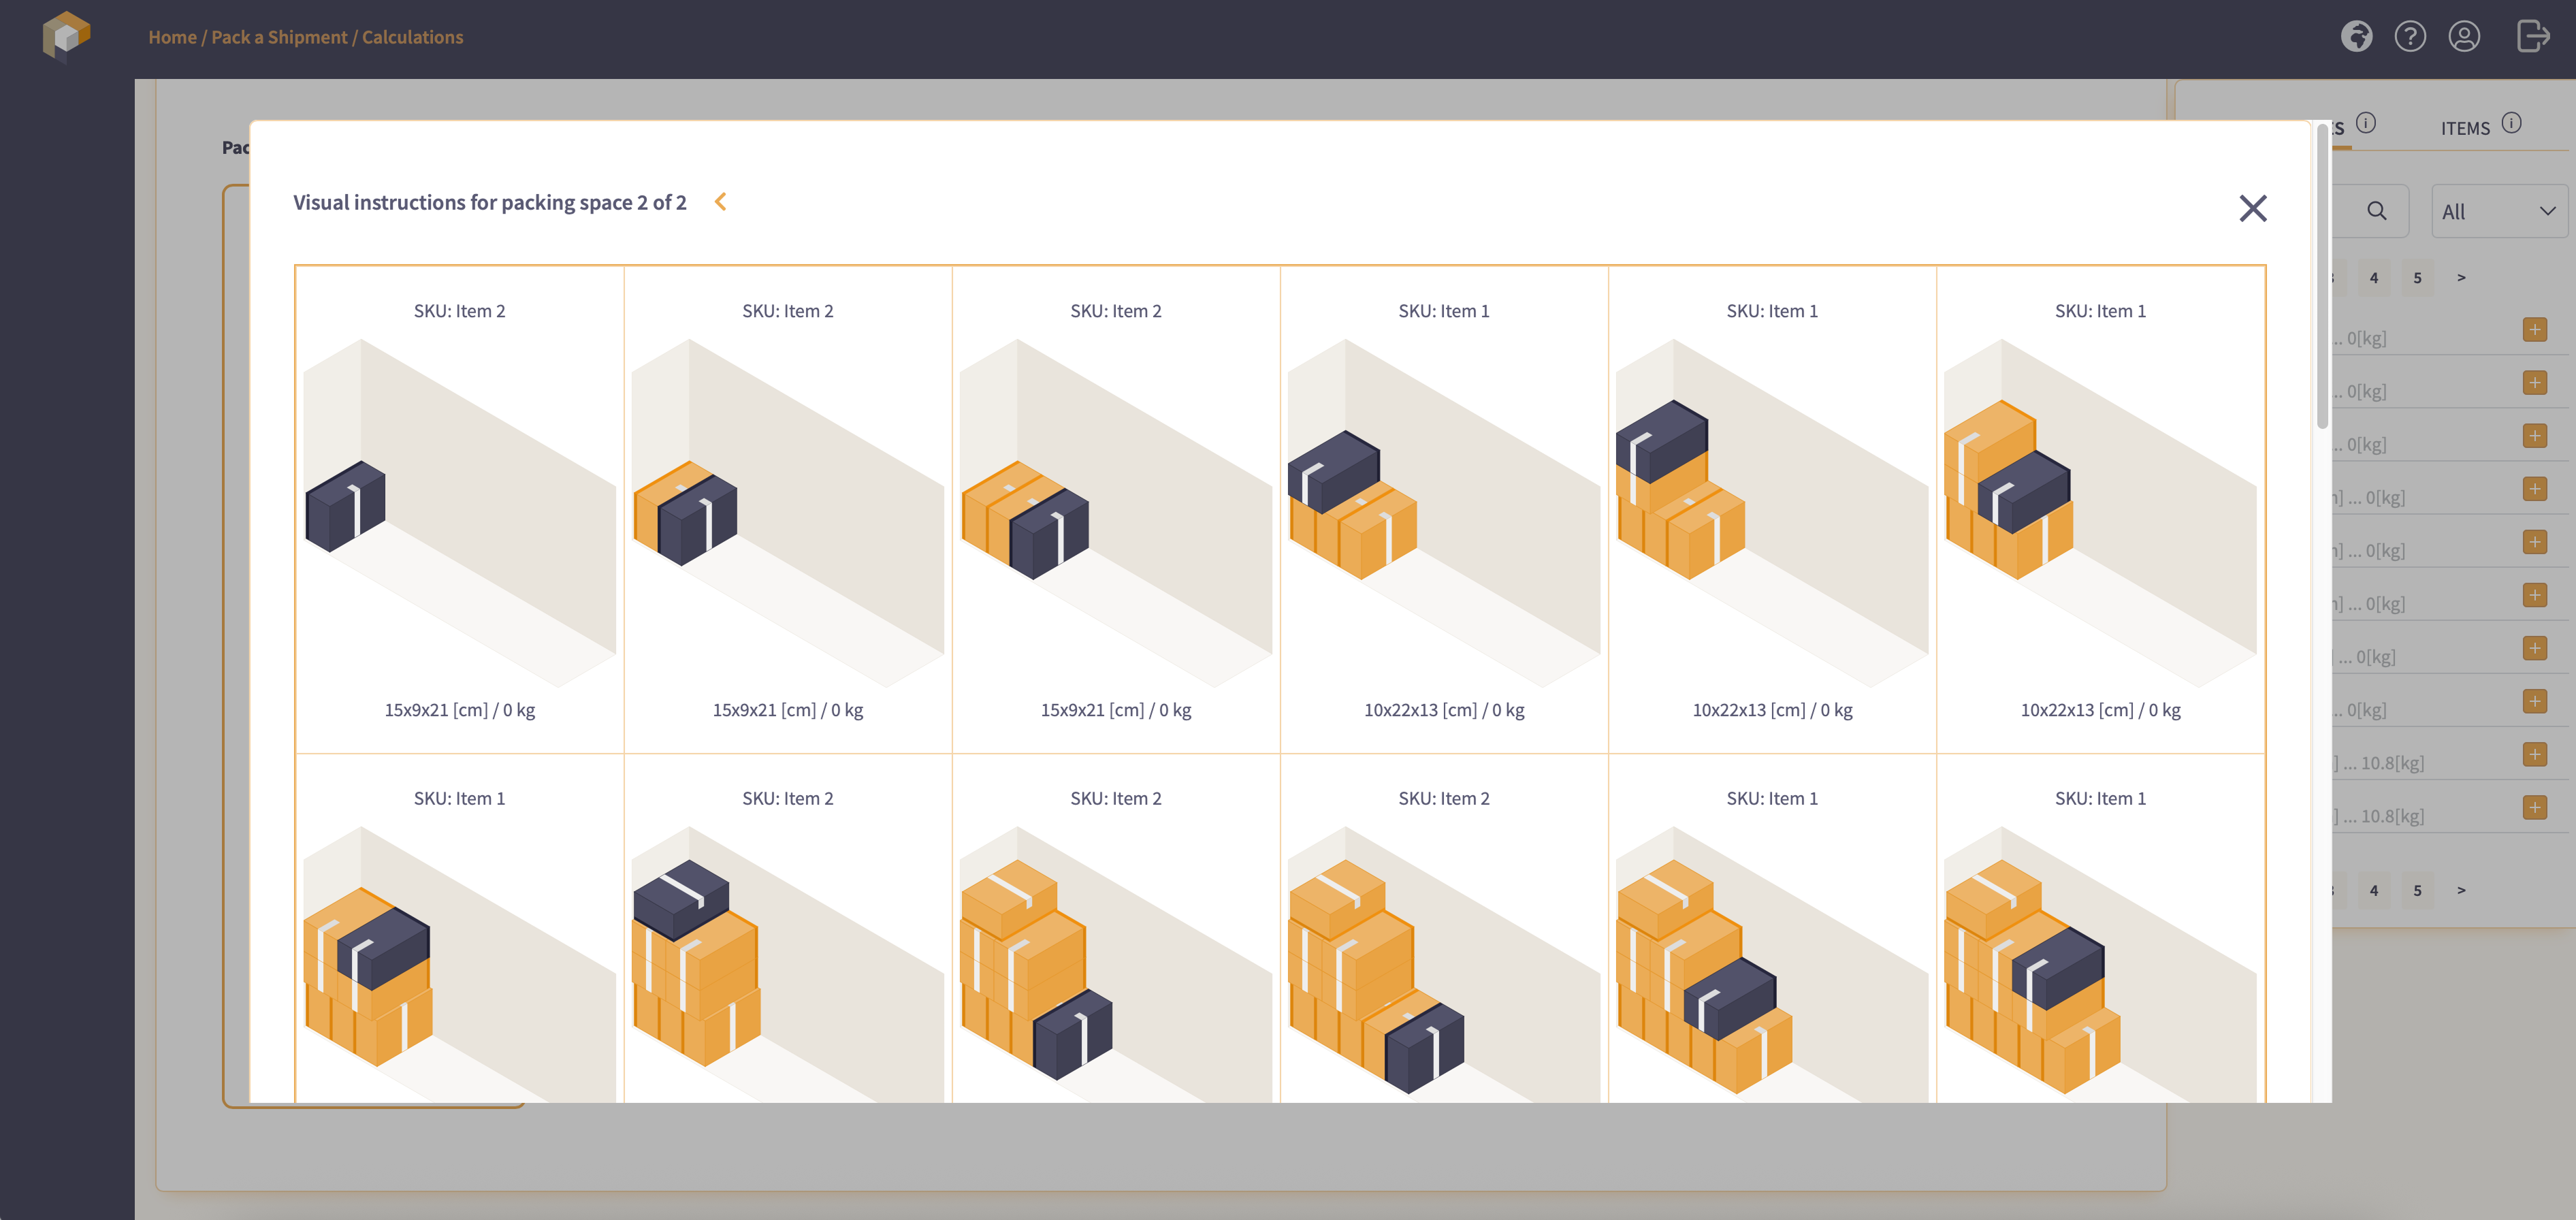Open Pack a Shipment breadcrumb link
This screenshot has width=2576, height=1220.
click(x=279, y=37)
